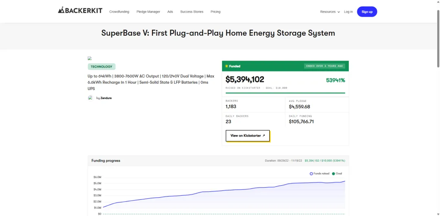The height and width of the screenshot is (216, 440).
Task: Select the TECHNOLOGY category tag
Action: [101, 67]
